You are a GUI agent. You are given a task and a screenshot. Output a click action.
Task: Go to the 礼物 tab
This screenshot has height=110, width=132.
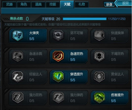82,5
